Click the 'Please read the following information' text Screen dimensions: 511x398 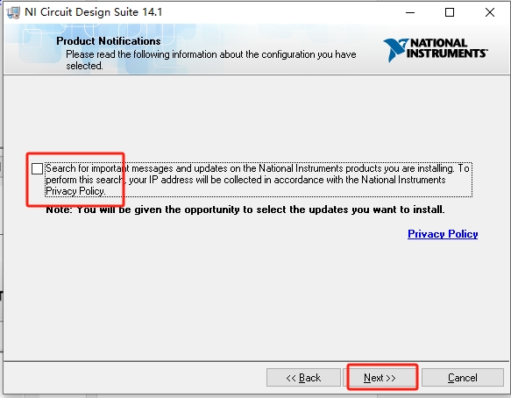tap(211, 60)
